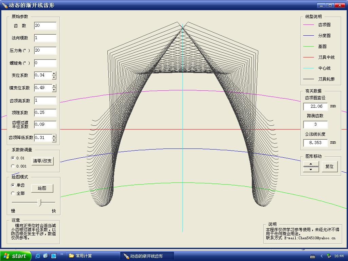Image resolution: width=348 pixels, height=261 pixels.
Task: Increase 横变位系数 with up arrow
Action: click(54, 86)
